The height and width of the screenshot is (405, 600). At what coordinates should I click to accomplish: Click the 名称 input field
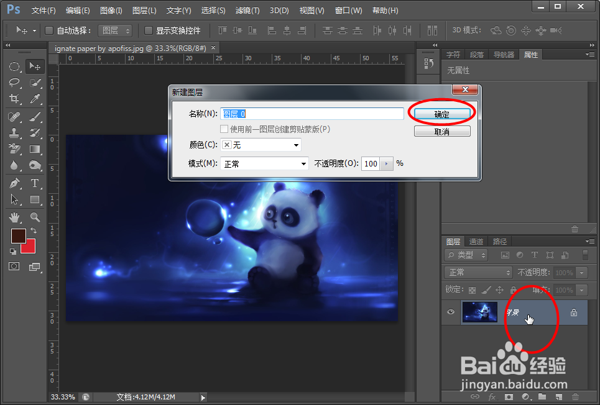[x=312, y=114]
